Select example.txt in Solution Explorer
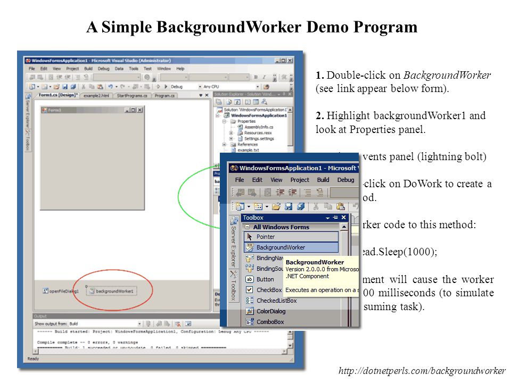 245,150
